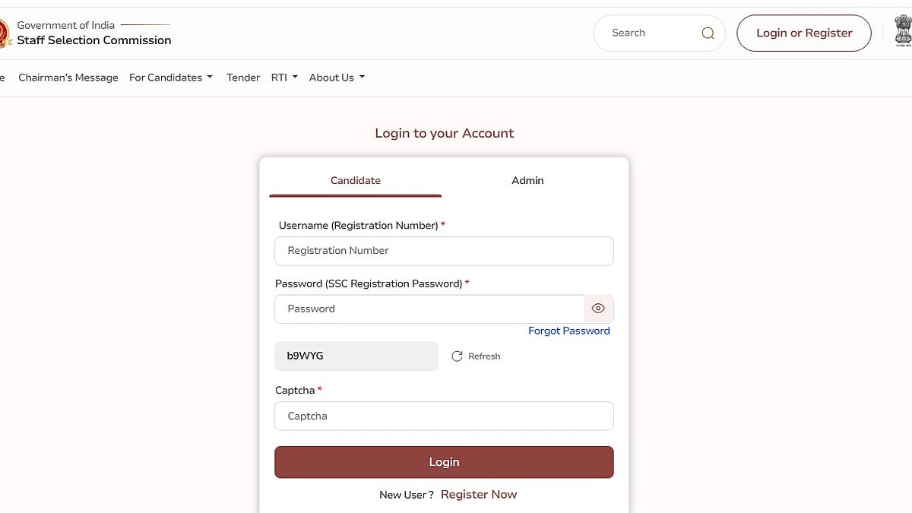This screenshot has height=513, width=912.
Task: Click the Registration Number input field
Action: [444, 251]
